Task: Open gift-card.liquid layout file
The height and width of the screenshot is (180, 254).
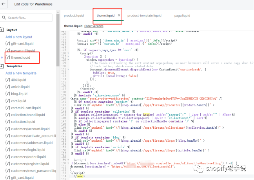Action: (x=20, y=44)
